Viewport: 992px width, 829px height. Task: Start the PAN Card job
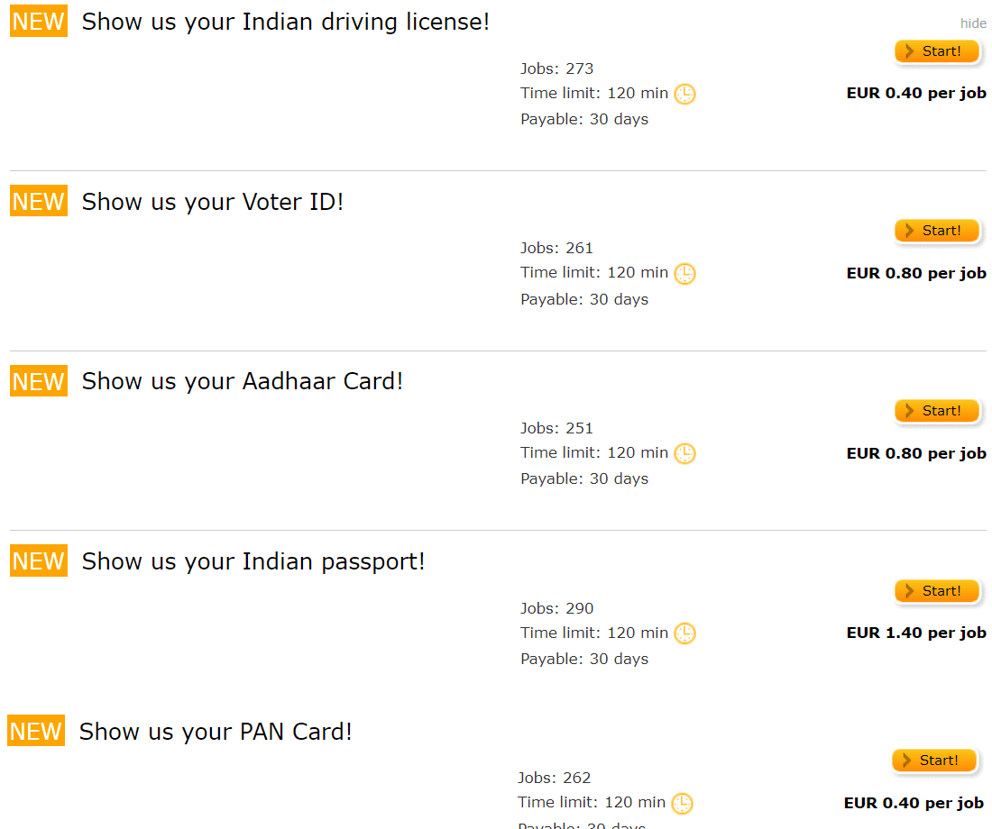click(x=934, y=761)
